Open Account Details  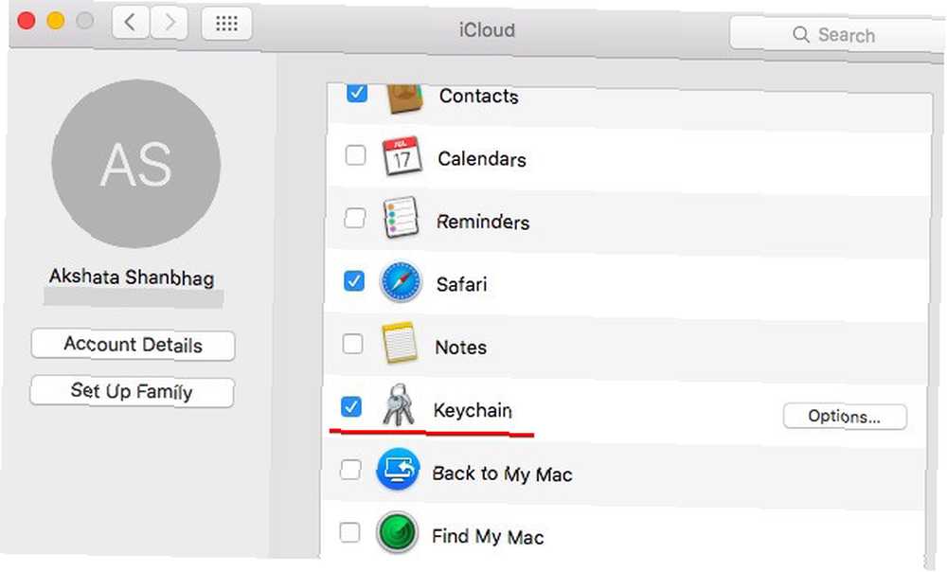tap(133, 345)
